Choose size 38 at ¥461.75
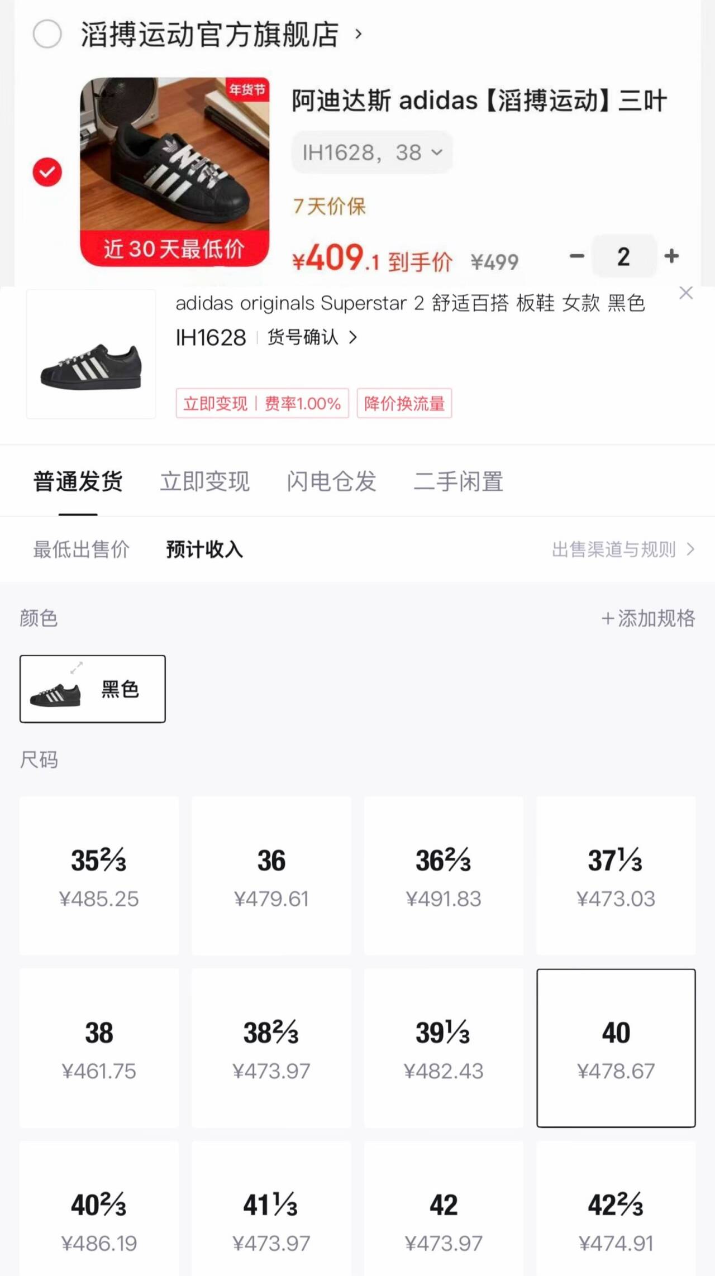The height and width of the screenshot is (1276, 715). pyautogui.click(x=99, y=1048)
